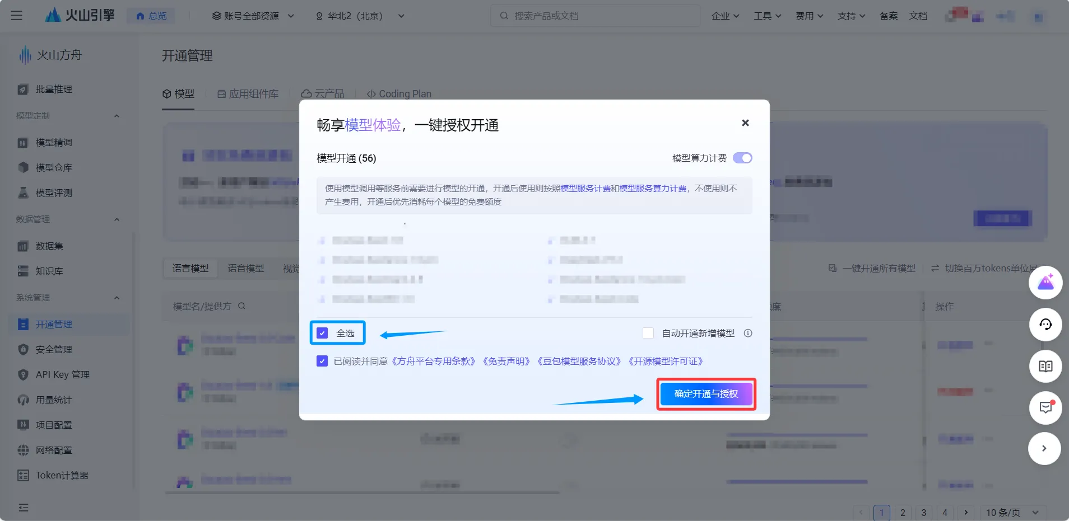Enable 自动开通新增模型
This screenshot has height=521, width=1069.
648,333
